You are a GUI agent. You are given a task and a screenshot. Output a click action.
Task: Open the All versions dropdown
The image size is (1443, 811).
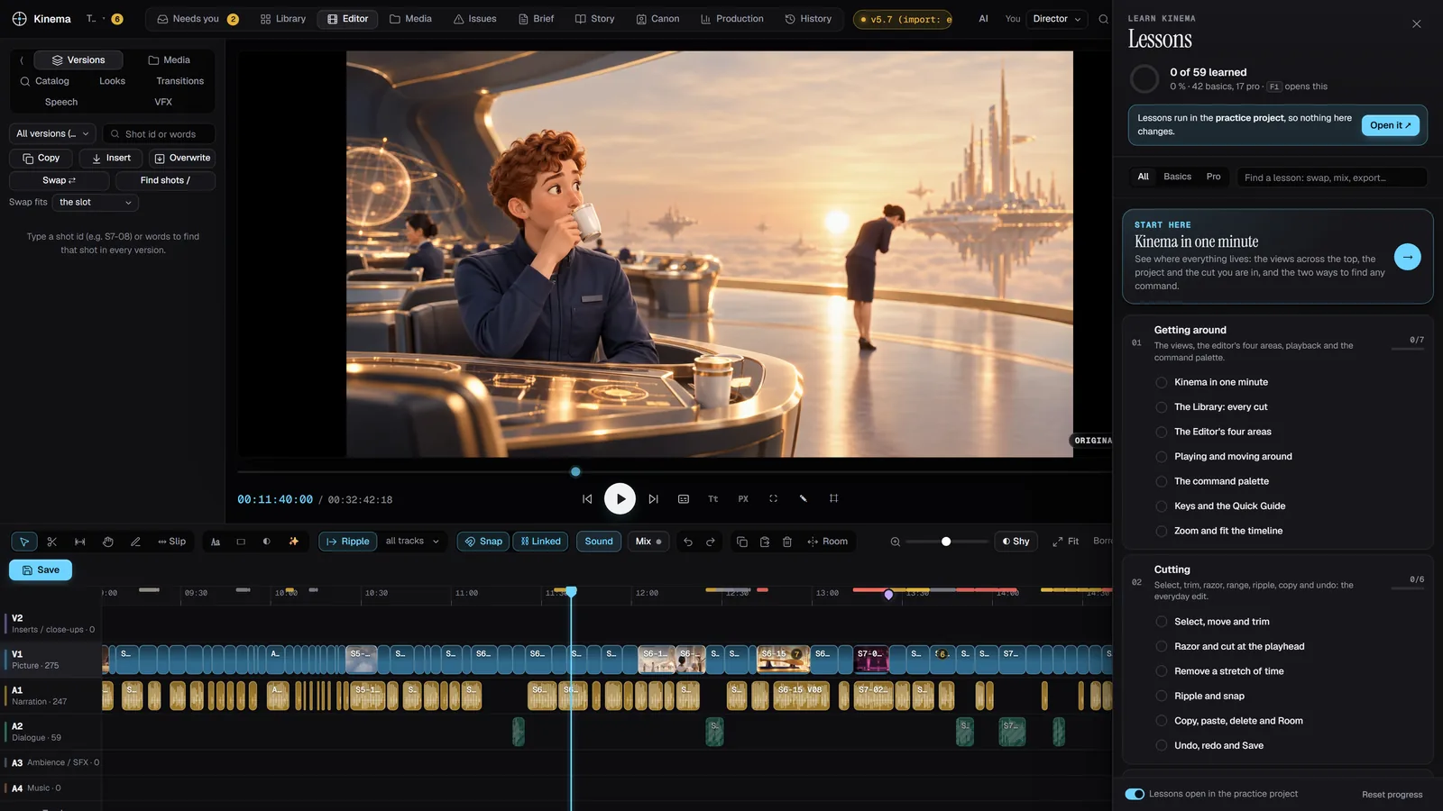[x=53, y=133]
